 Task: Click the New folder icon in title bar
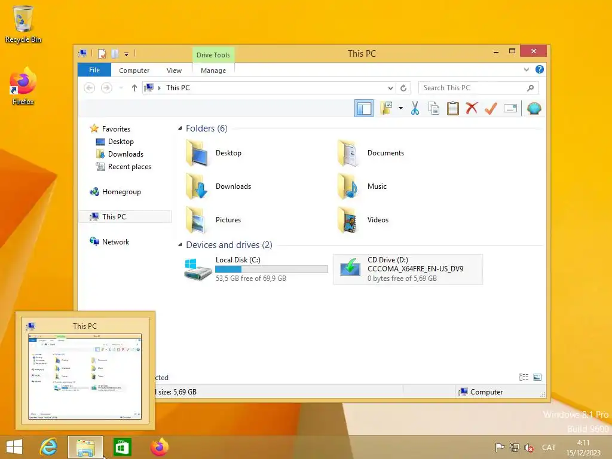(x=115, y=53)
